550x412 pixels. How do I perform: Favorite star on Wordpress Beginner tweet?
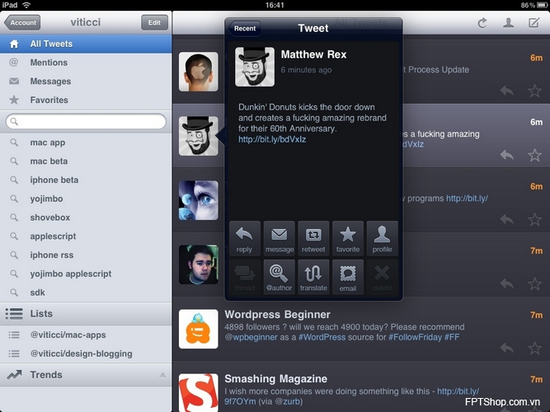(534, 348)
